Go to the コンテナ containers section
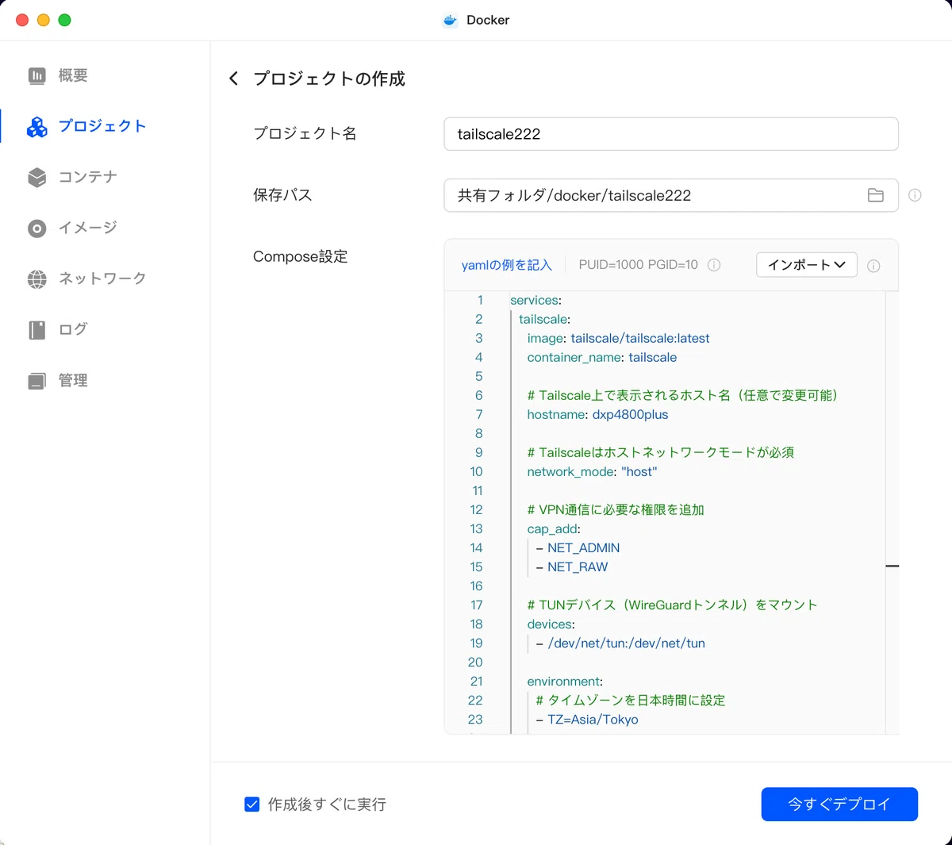The height and width of the screenshot is (845, 952). [x=88, y=177]
